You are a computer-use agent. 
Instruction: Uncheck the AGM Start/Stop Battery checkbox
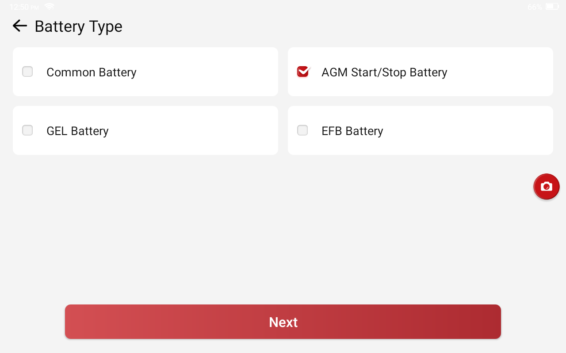click(303, 71)
